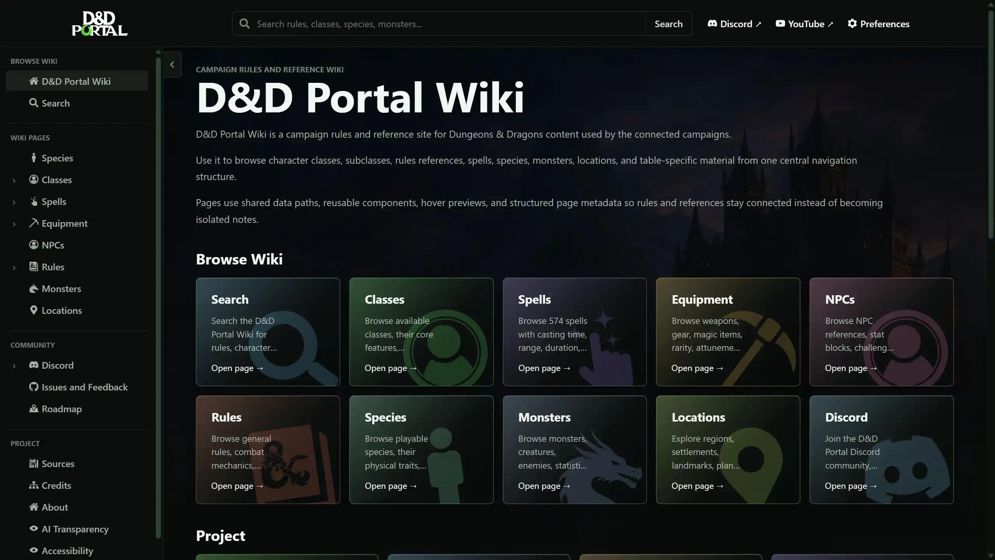Click the home icon beside D&D Portal Wiki
This screenshot has height=560, width=995.
(x=34, y=81)
